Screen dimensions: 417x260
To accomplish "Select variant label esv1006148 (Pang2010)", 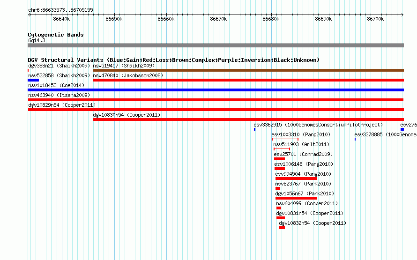I will [x=304, y=164].
